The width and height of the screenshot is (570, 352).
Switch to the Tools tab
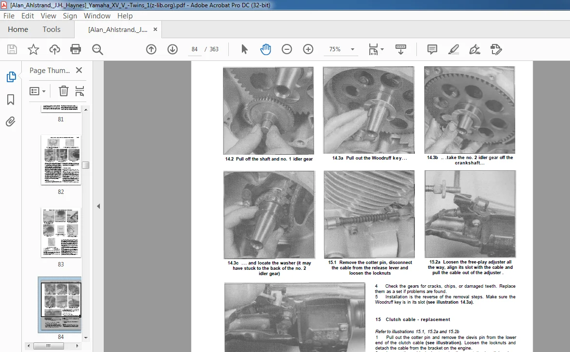click(51, 29)
